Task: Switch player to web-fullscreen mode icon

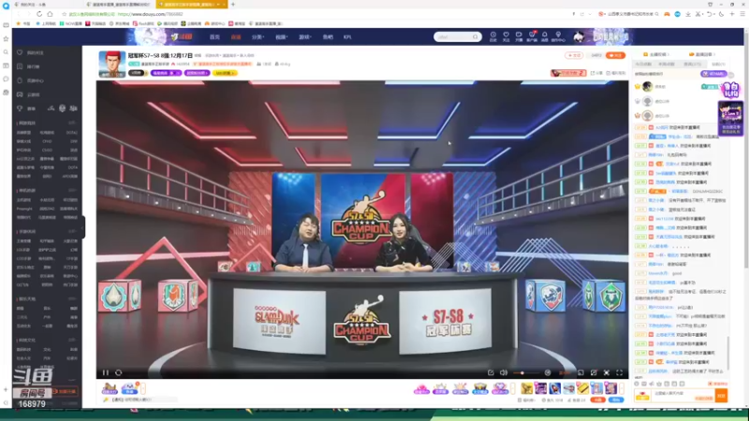Action: [606, 372]
